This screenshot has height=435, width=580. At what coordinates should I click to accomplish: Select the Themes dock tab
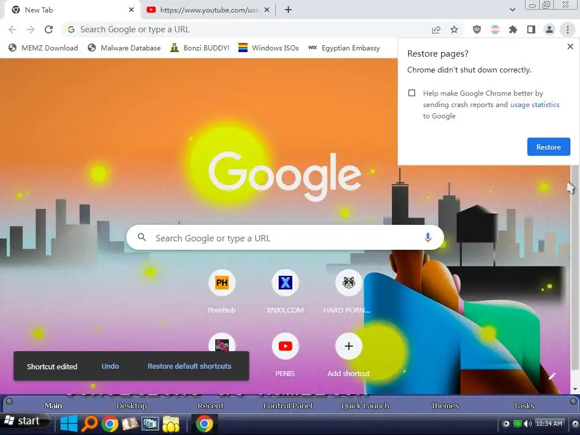click(x=445, y=406)
